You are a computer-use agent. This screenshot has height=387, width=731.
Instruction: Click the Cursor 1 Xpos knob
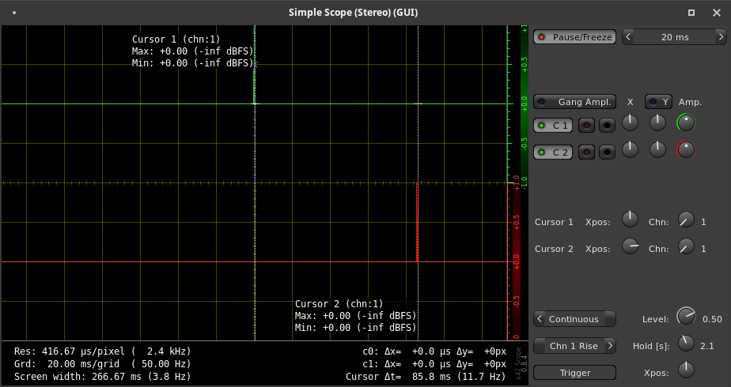point(631,219)
